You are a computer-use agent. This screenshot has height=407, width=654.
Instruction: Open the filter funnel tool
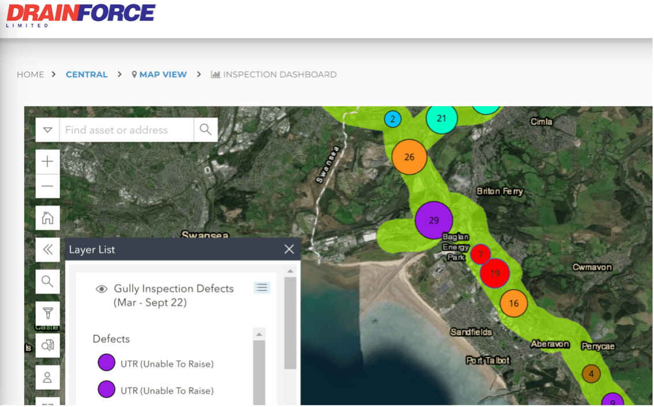[x=47, y=313]
